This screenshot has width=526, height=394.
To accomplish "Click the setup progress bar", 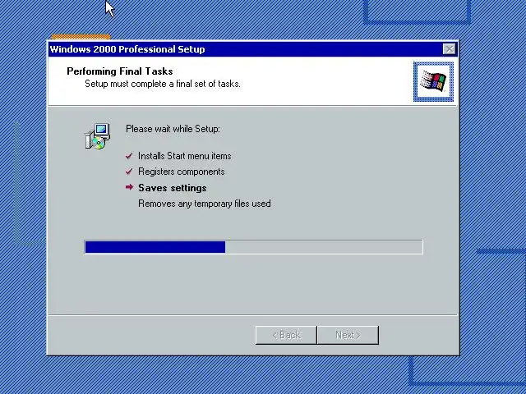I will tap(254, 247).
